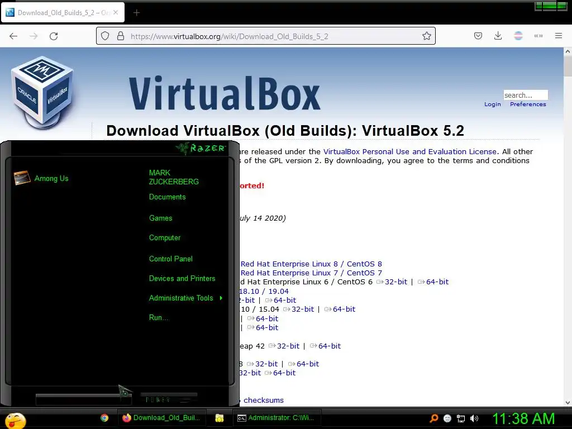Screen dimensions: 572x429
Task: Click Among Us label in Start menu
Action: [x=51, y=178]
